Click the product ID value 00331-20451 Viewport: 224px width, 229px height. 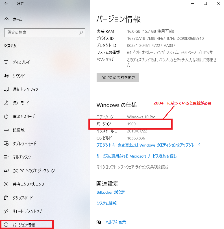[151, 45]
